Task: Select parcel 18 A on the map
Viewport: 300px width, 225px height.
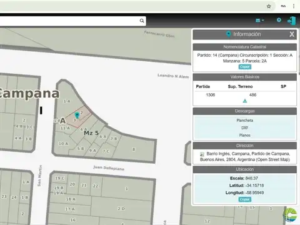Action: tap(71, 199)
